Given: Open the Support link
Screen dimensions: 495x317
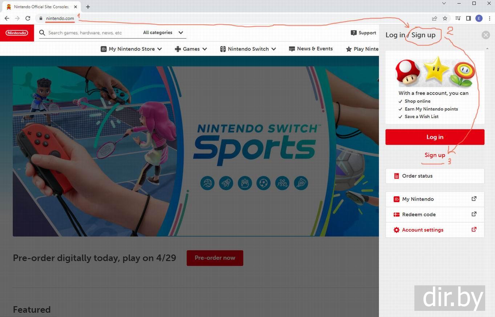Looking at the screenshot, I should coord(364,33).
